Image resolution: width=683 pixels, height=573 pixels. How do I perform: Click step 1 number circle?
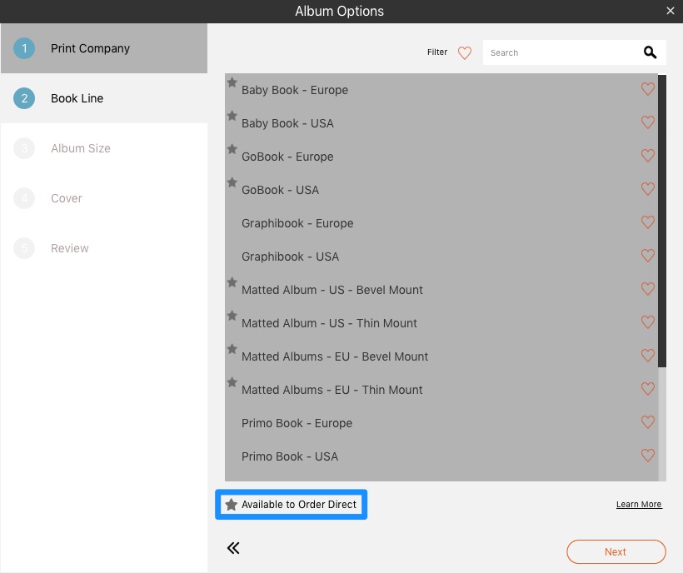(x=24, y=48)
